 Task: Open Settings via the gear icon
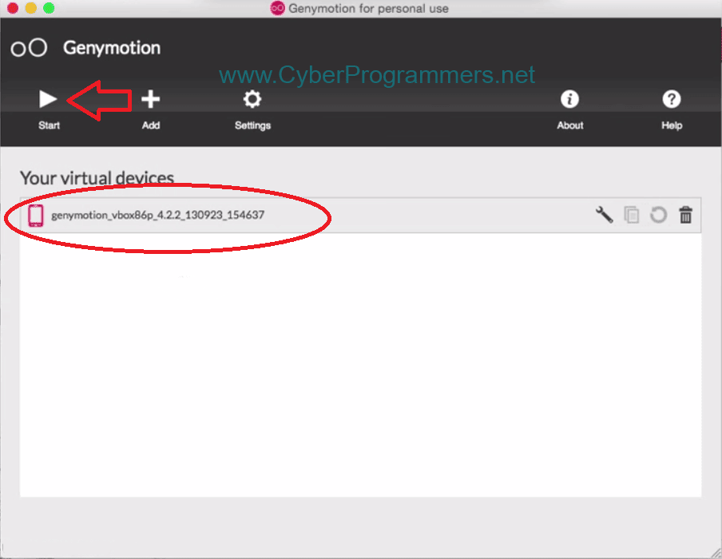pyautogui.click(x=252, y=99)
